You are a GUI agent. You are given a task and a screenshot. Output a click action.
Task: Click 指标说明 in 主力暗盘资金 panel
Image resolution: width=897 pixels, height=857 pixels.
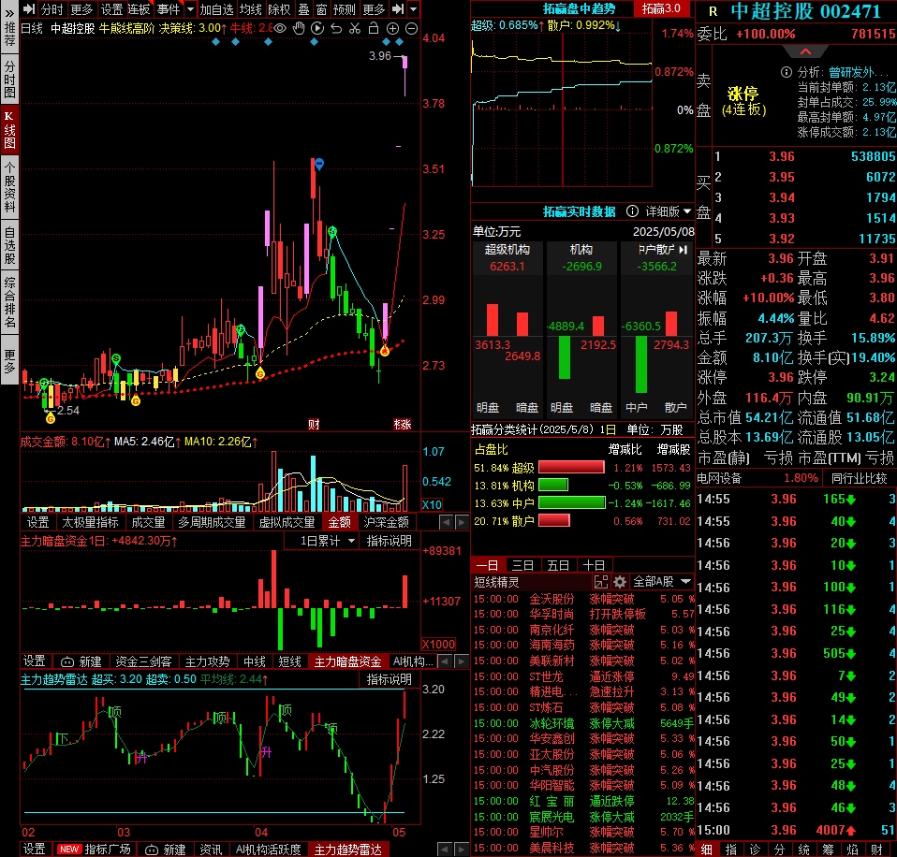[x=389, y=541]
